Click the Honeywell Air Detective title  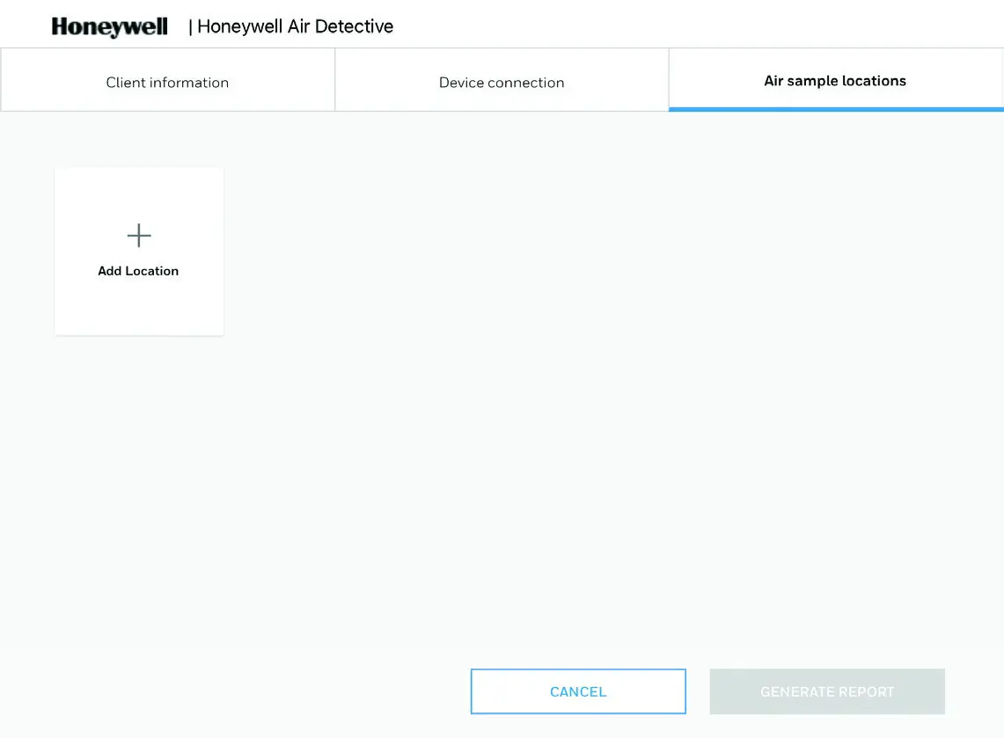coord(295,26)
